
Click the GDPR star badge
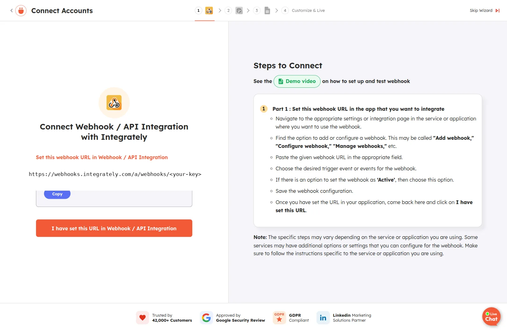tap(279, 318)
